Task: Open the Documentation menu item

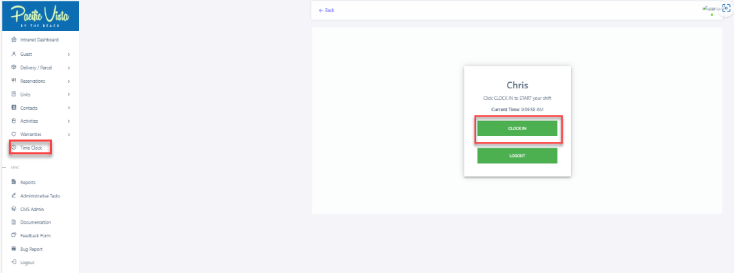Action: point(35,222)
